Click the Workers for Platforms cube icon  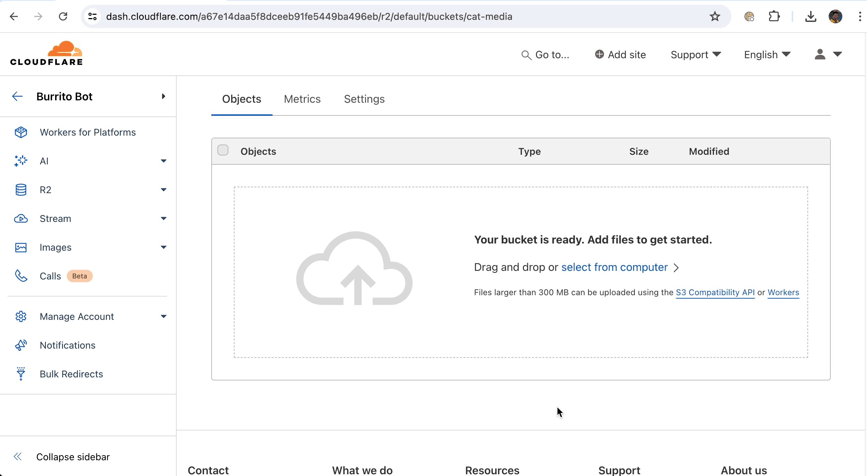tap(21, 132)
